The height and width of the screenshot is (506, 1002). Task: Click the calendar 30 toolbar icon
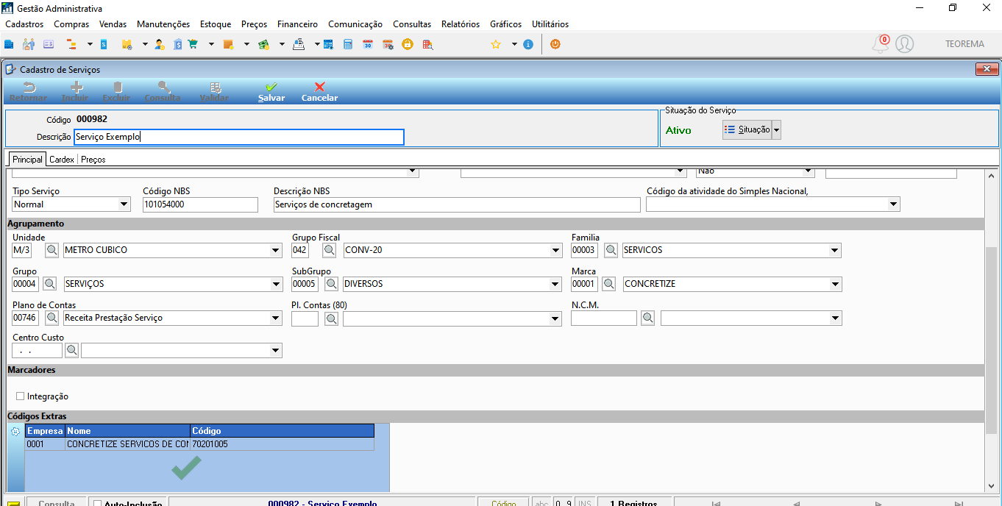click(x=368, y=44)
